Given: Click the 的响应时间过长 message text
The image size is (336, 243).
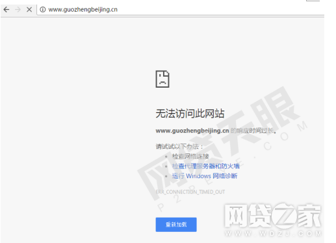Looking at the screenshot, I should 253,131.
